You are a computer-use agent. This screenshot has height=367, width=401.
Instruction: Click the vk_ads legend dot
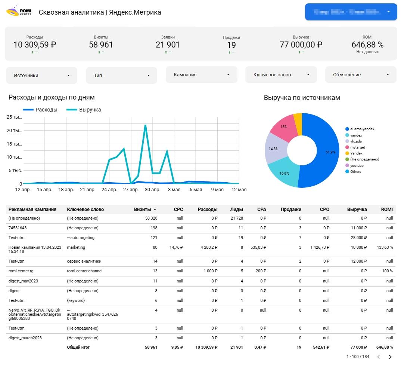click(347, 141)
